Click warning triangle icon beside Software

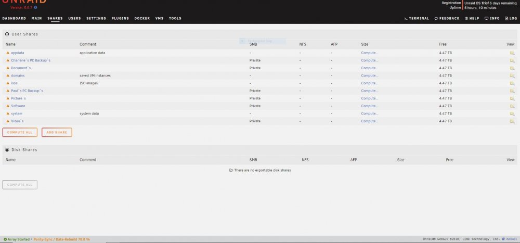8,106
